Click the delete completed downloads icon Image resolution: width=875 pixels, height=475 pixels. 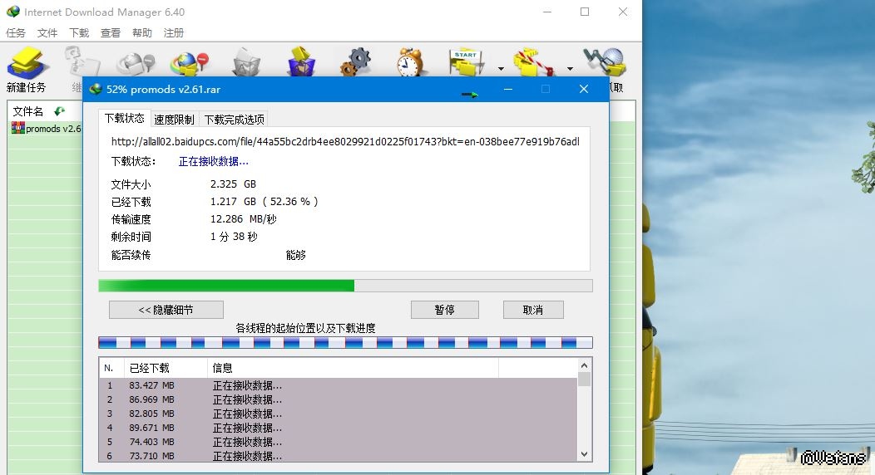point(301,61)
